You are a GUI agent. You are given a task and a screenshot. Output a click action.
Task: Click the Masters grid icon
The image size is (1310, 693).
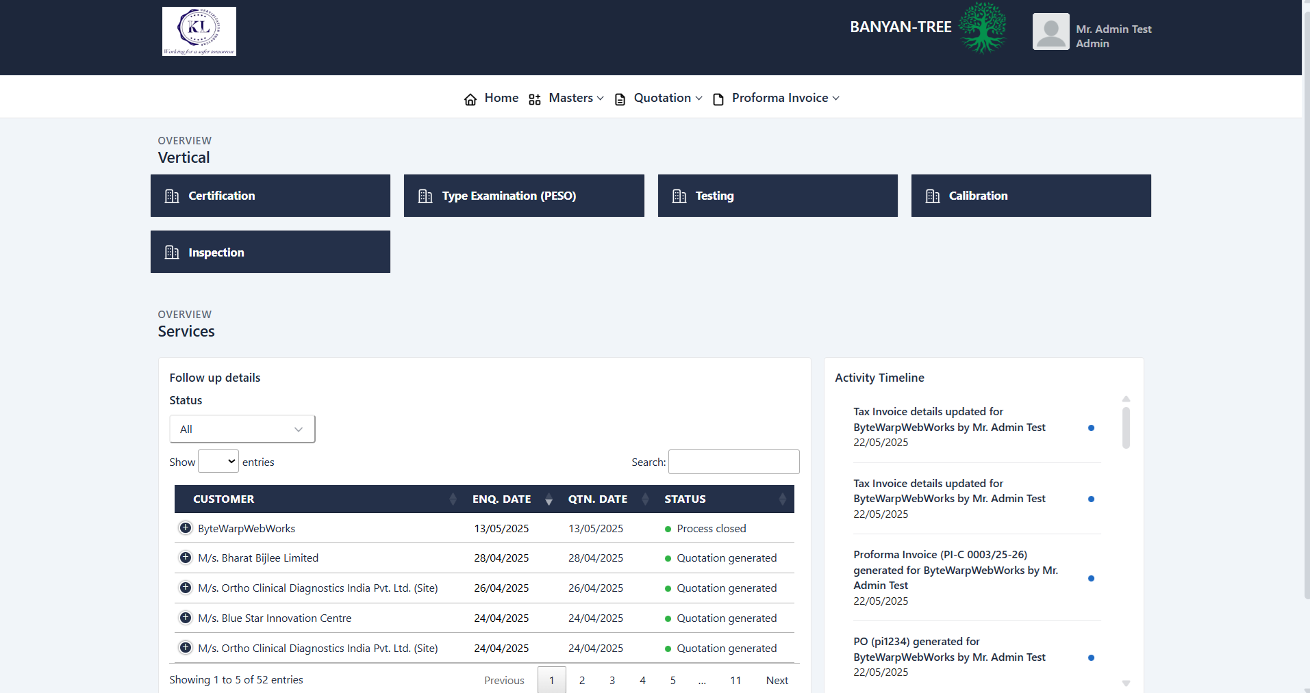[x=535, y=99]
